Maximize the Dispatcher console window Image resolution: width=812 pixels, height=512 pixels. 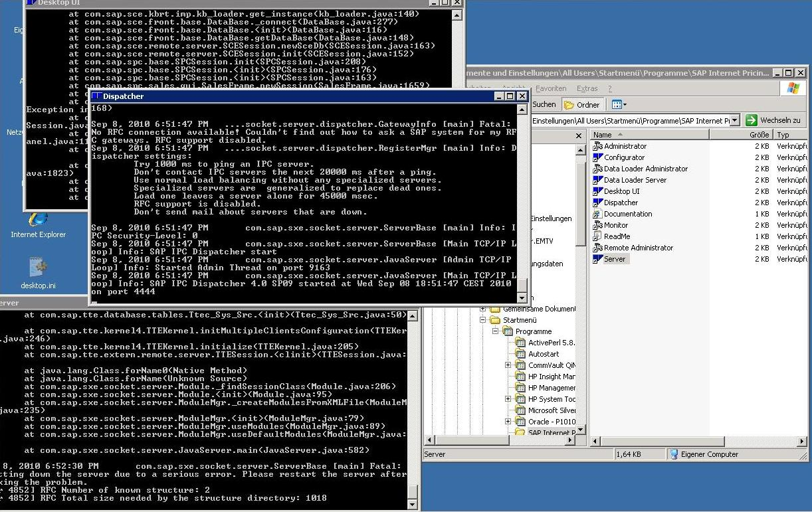click(x=510, y=96)
